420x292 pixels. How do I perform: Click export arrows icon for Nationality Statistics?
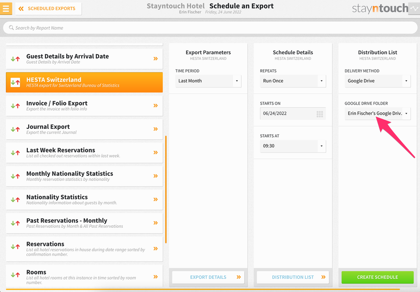pyautogui.click(x=15, y=200)
